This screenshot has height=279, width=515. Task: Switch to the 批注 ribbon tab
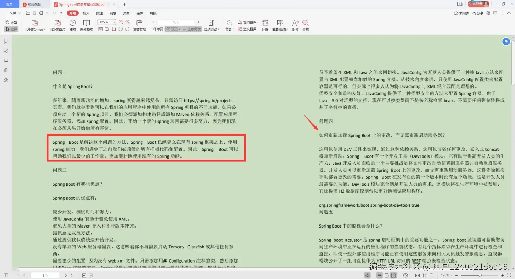click(99, 13)
